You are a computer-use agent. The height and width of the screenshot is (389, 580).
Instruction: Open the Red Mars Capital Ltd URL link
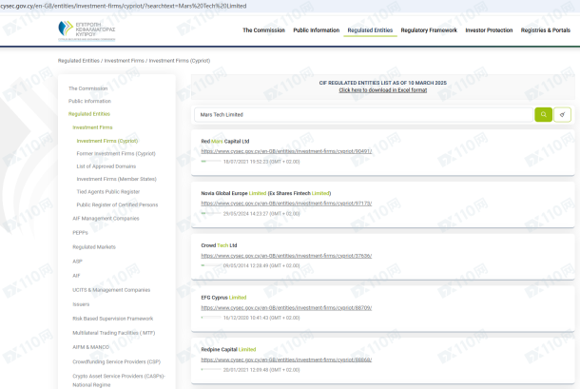(x=286, y=151)
